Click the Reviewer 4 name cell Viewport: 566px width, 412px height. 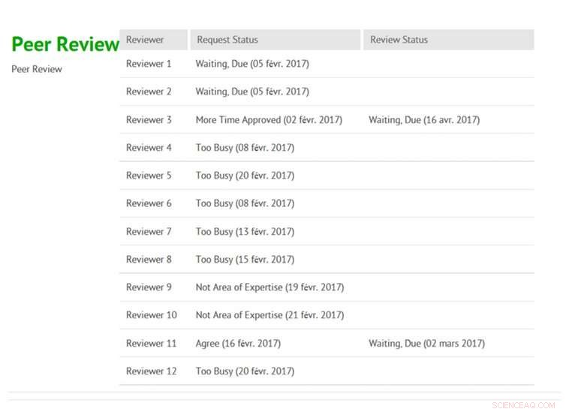149,148
